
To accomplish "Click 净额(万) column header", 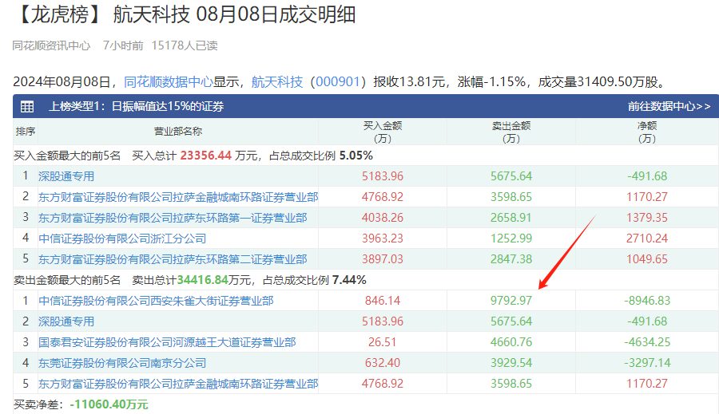I will 647,132.
